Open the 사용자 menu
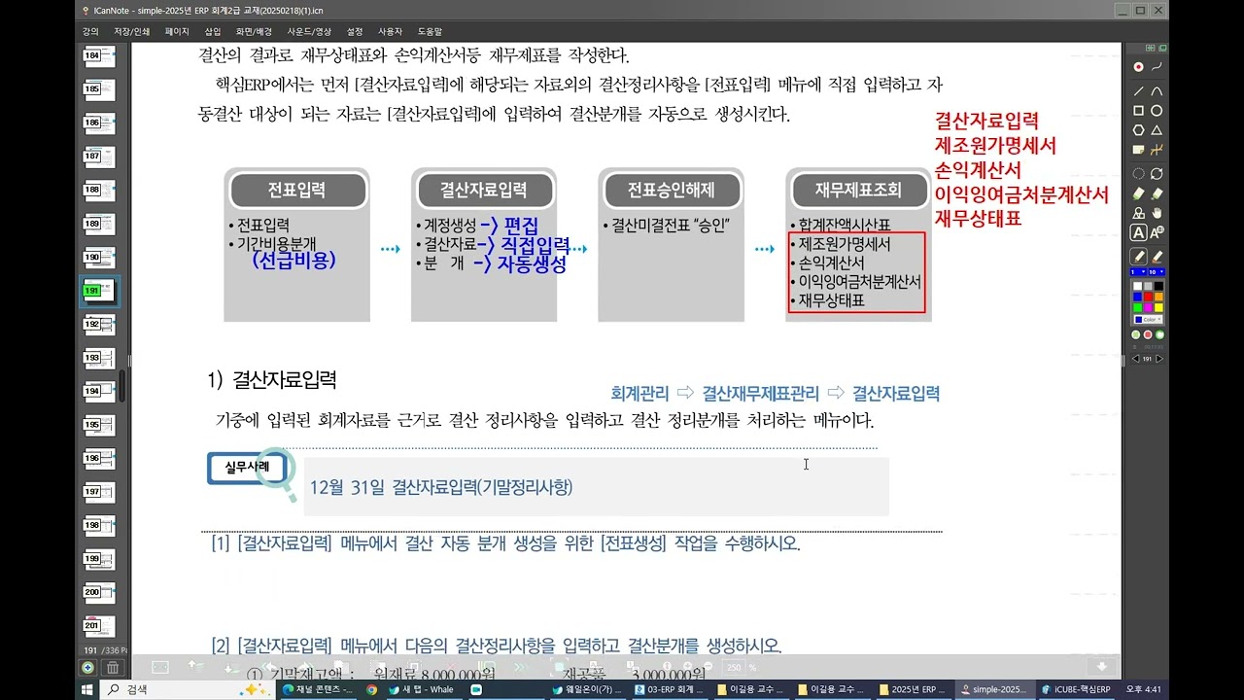1244x700 pixels. [390, 31]
